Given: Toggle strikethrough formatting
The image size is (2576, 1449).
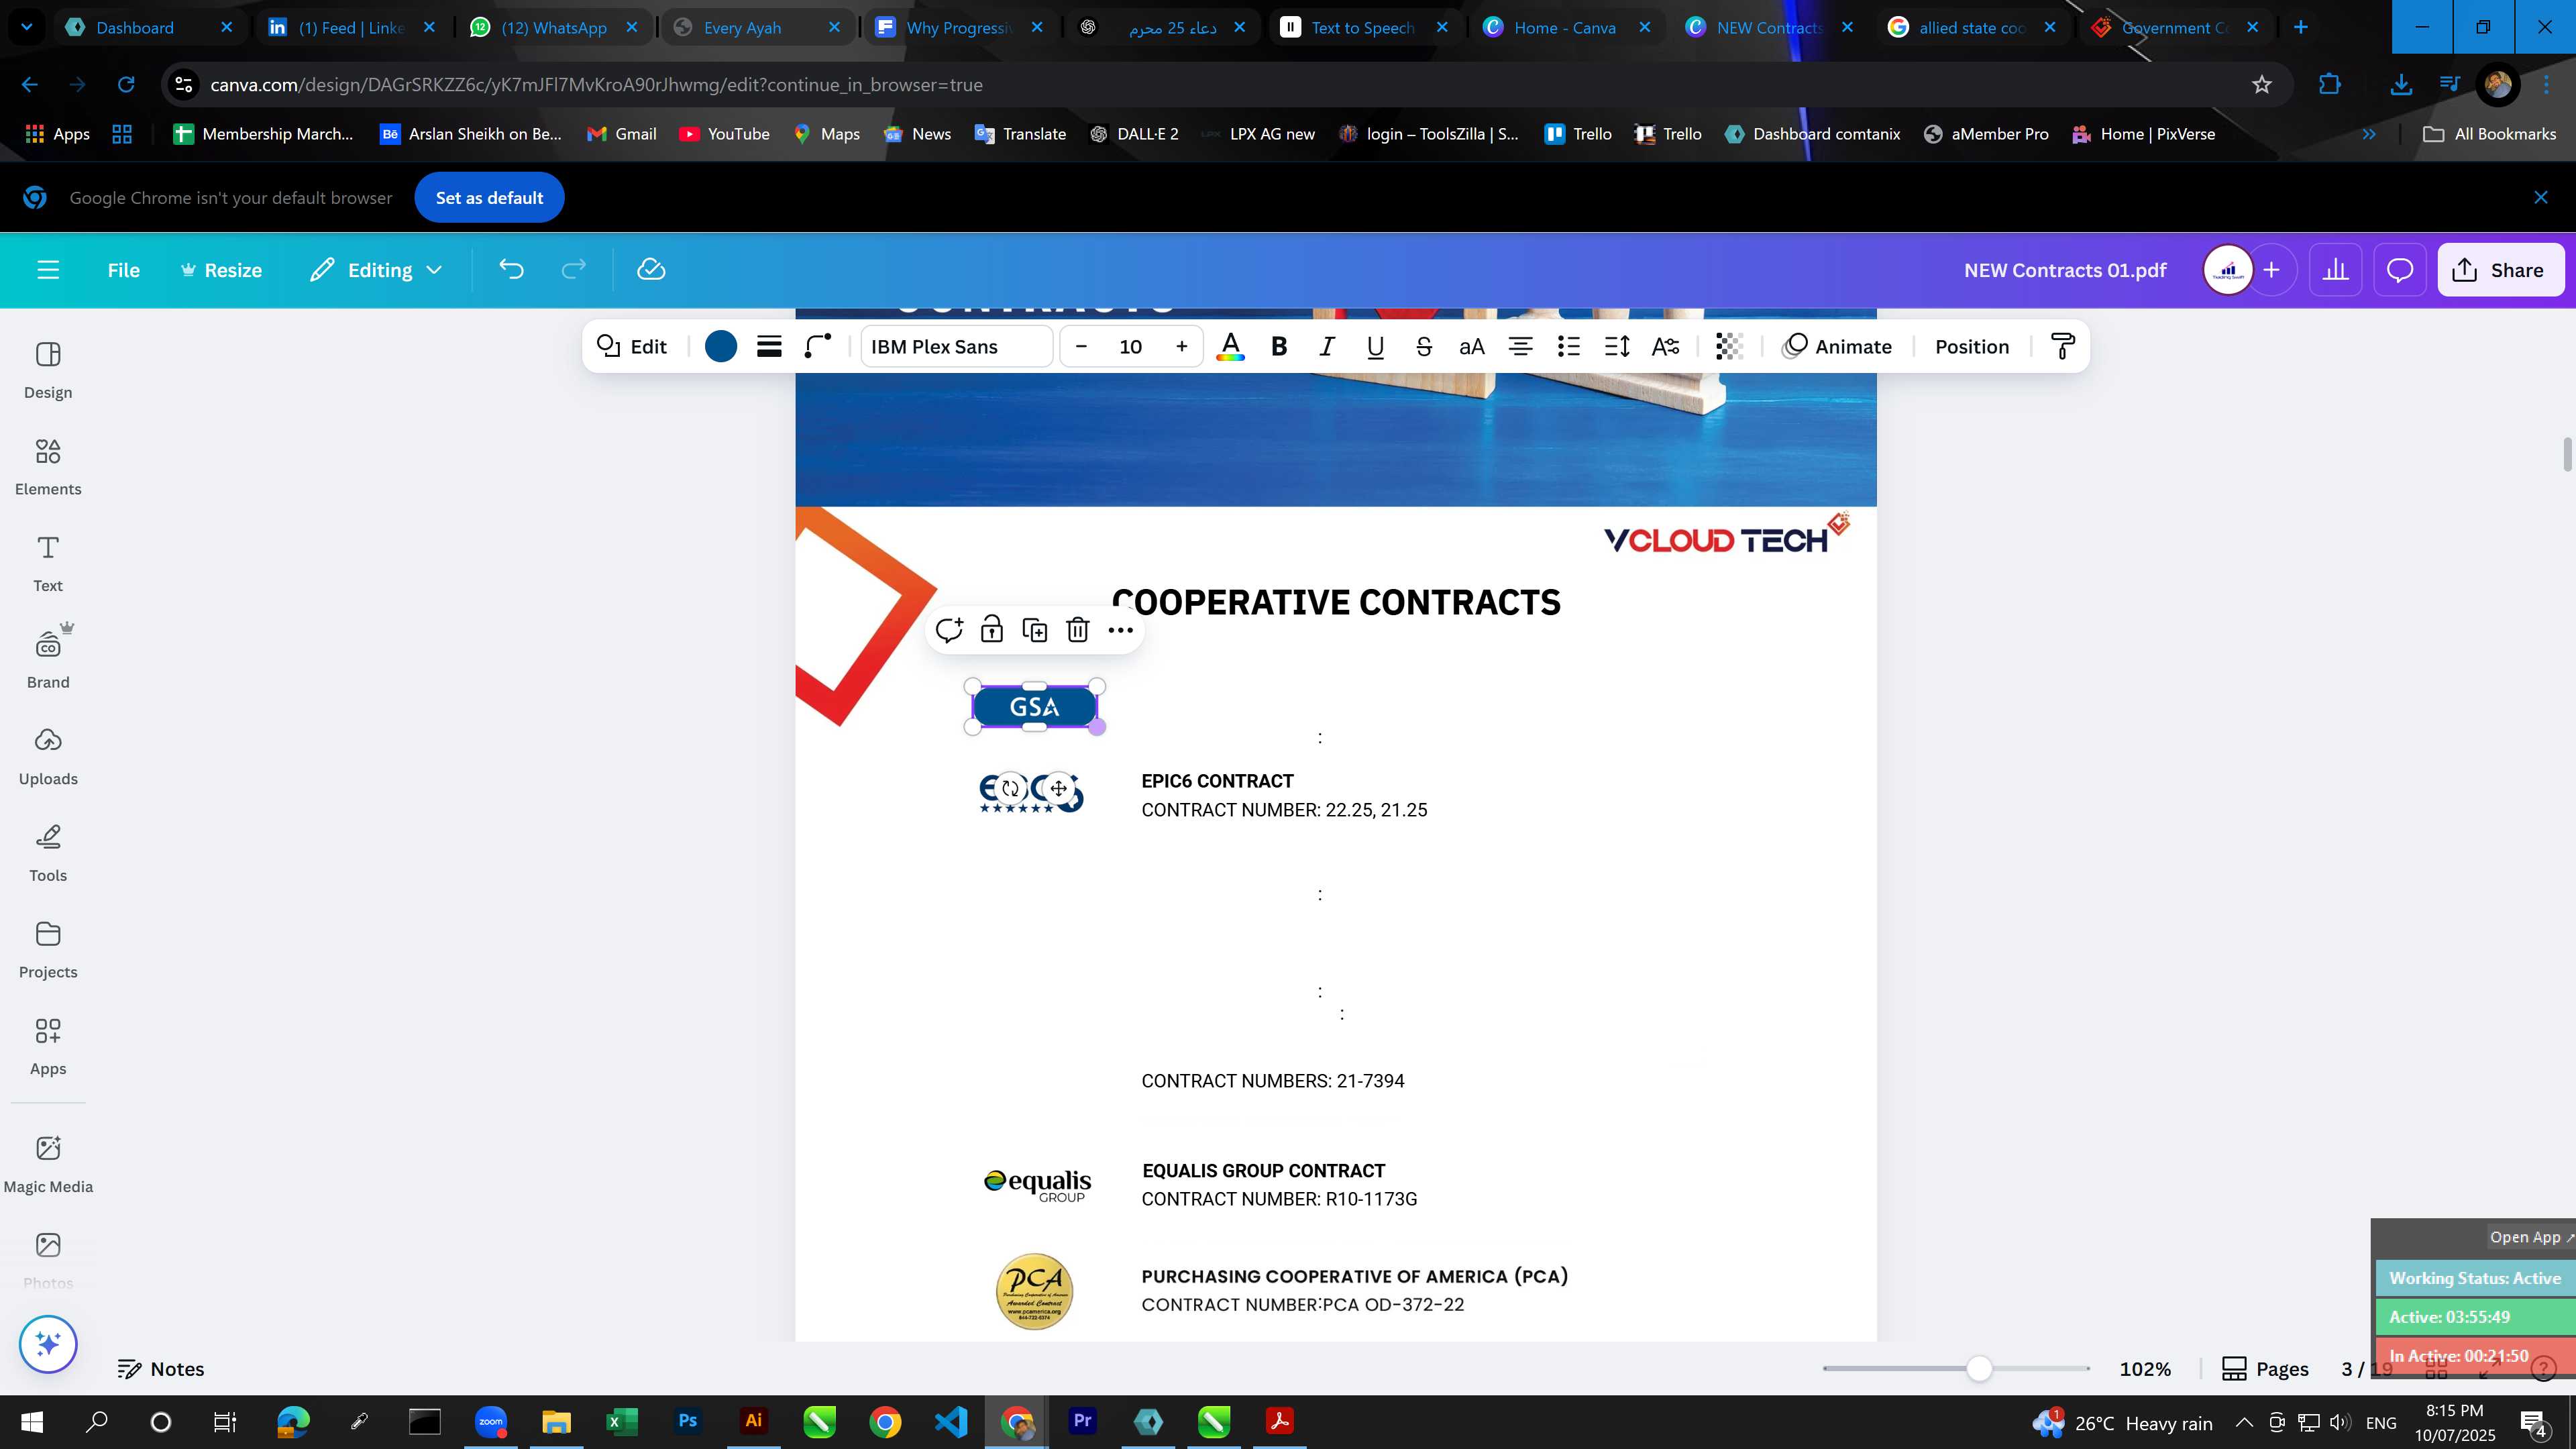Looking at the screenshot, I should (x=1423, y=347).
